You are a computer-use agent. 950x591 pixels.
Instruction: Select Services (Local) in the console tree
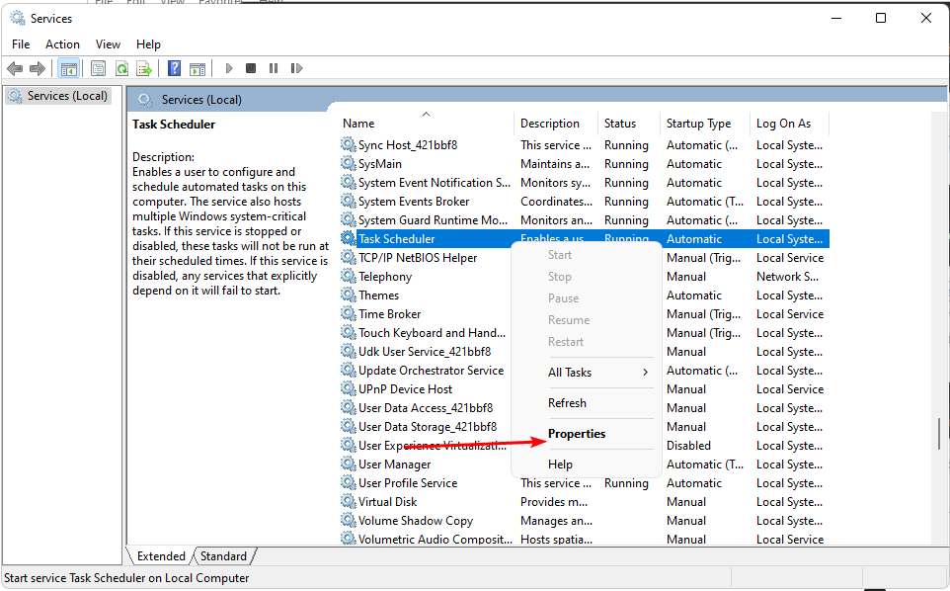click(x=58, y=96)
